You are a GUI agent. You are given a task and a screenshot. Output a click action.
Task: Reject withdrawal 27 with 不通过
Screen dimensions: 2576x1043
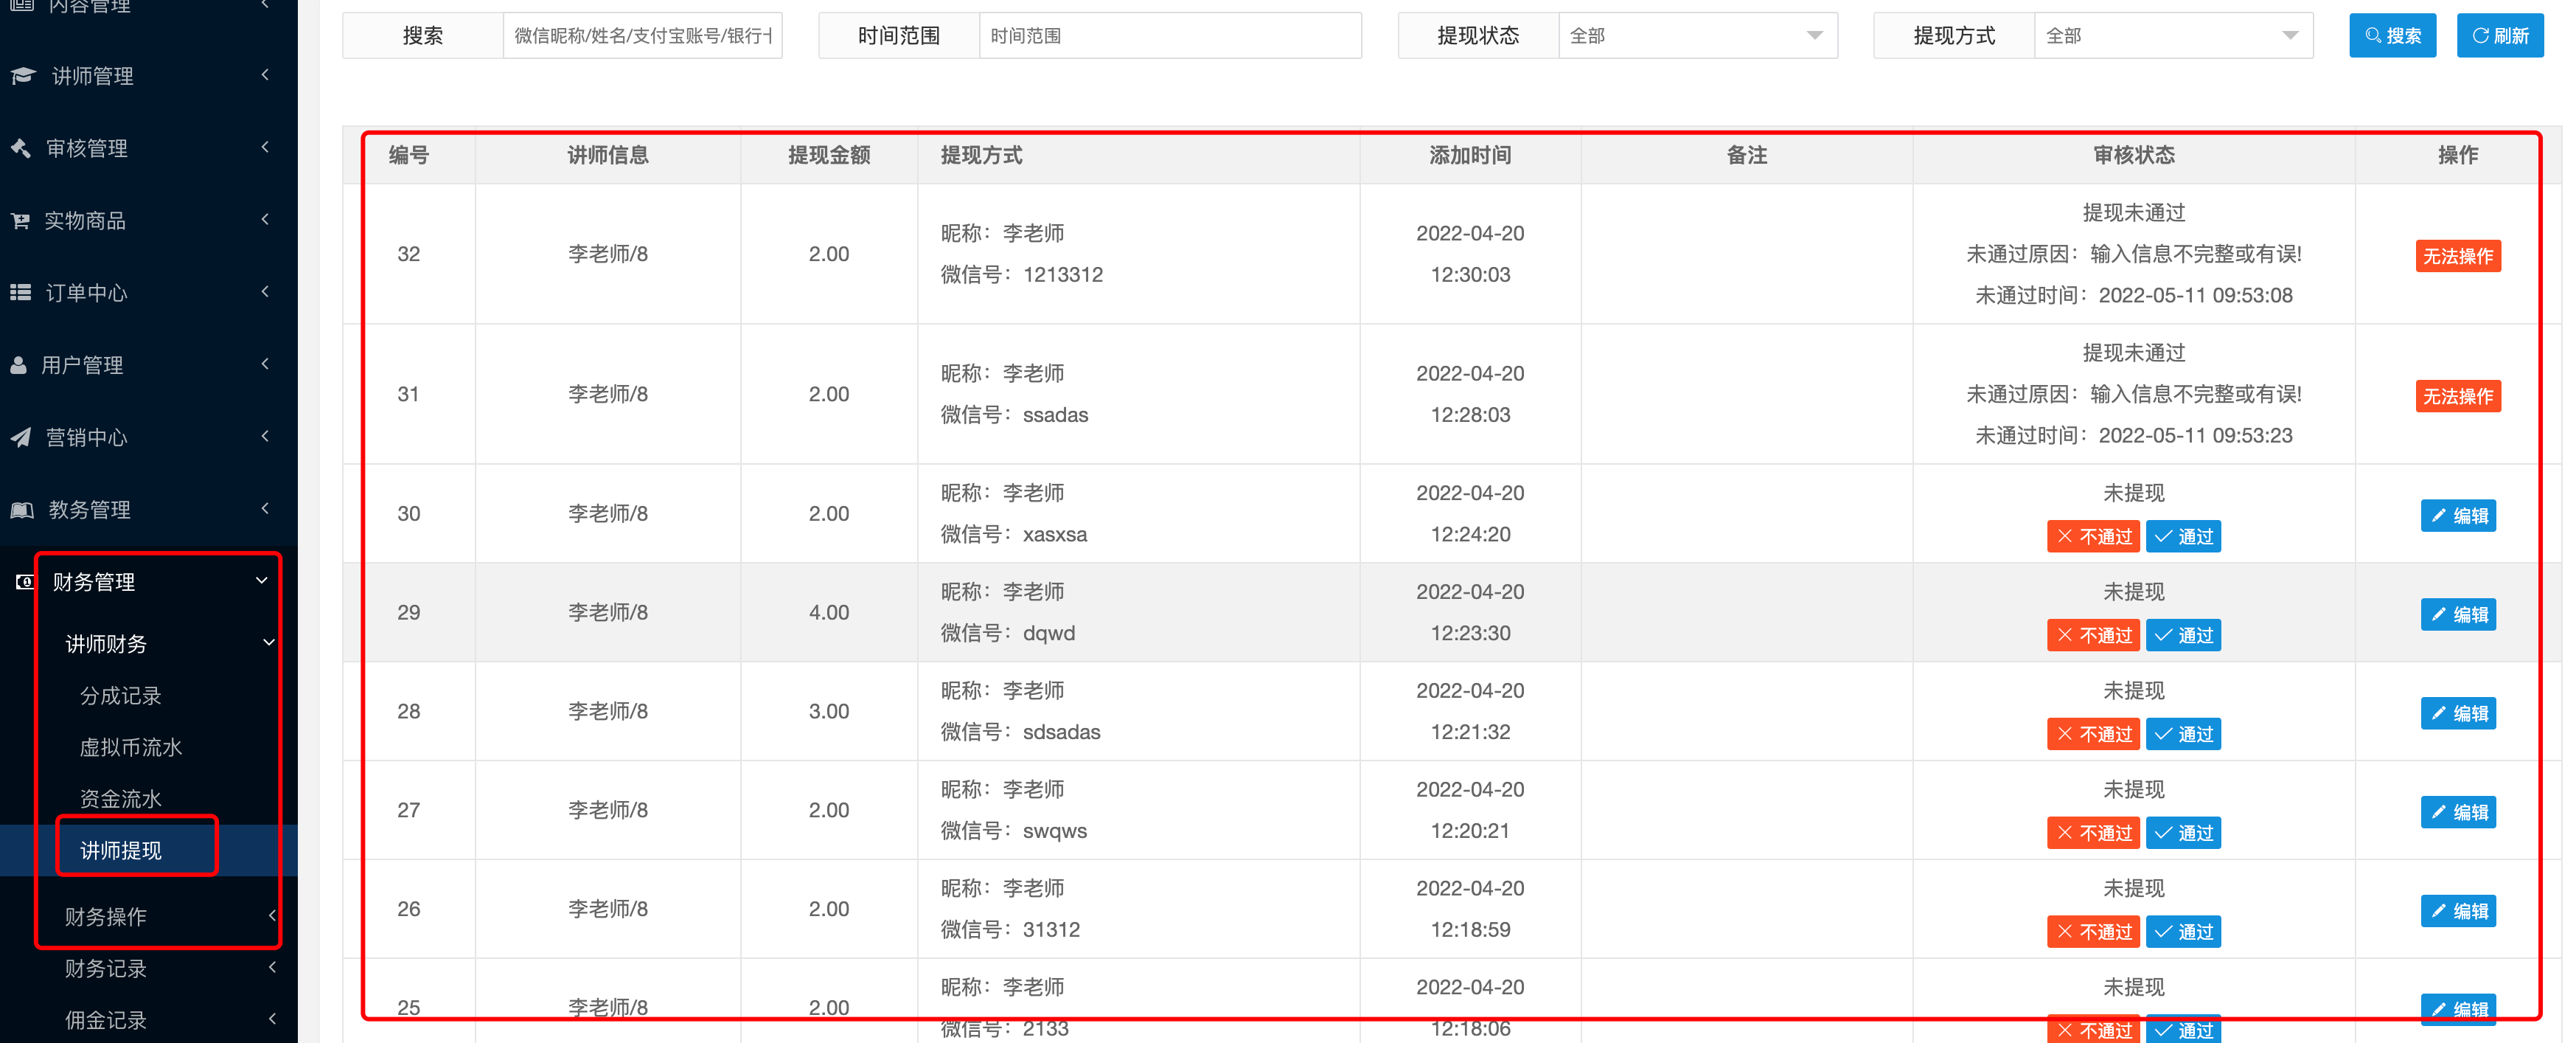click(x=2093, y=833)
